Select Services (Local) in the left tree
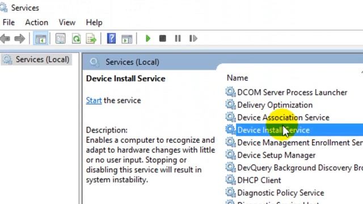363x204 pixels. point(43,59)
